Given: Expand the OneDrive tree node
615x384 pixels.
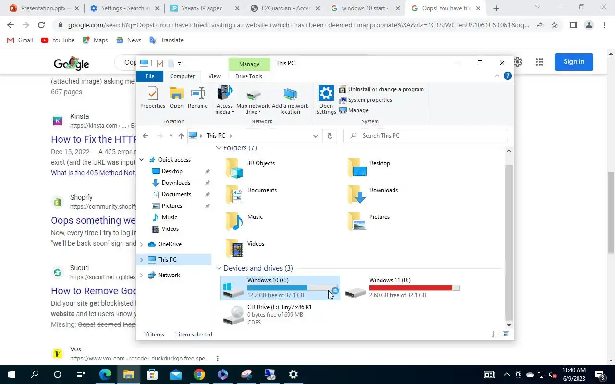Looking at the screenshot, I should pos(142,244).
